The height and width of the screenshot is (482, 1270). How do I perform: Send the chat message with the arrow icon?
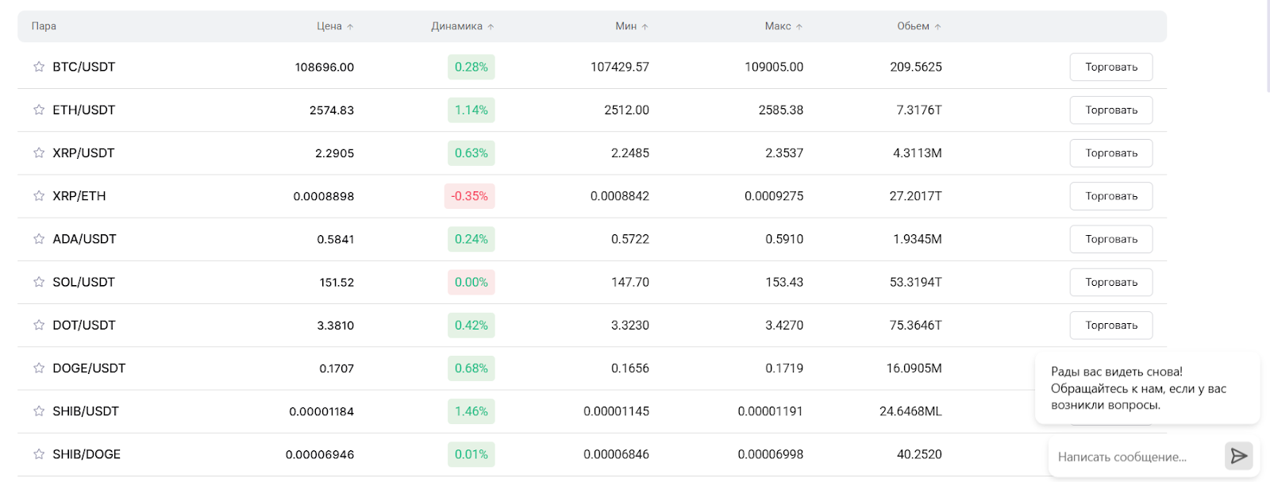pos(1238,456)
